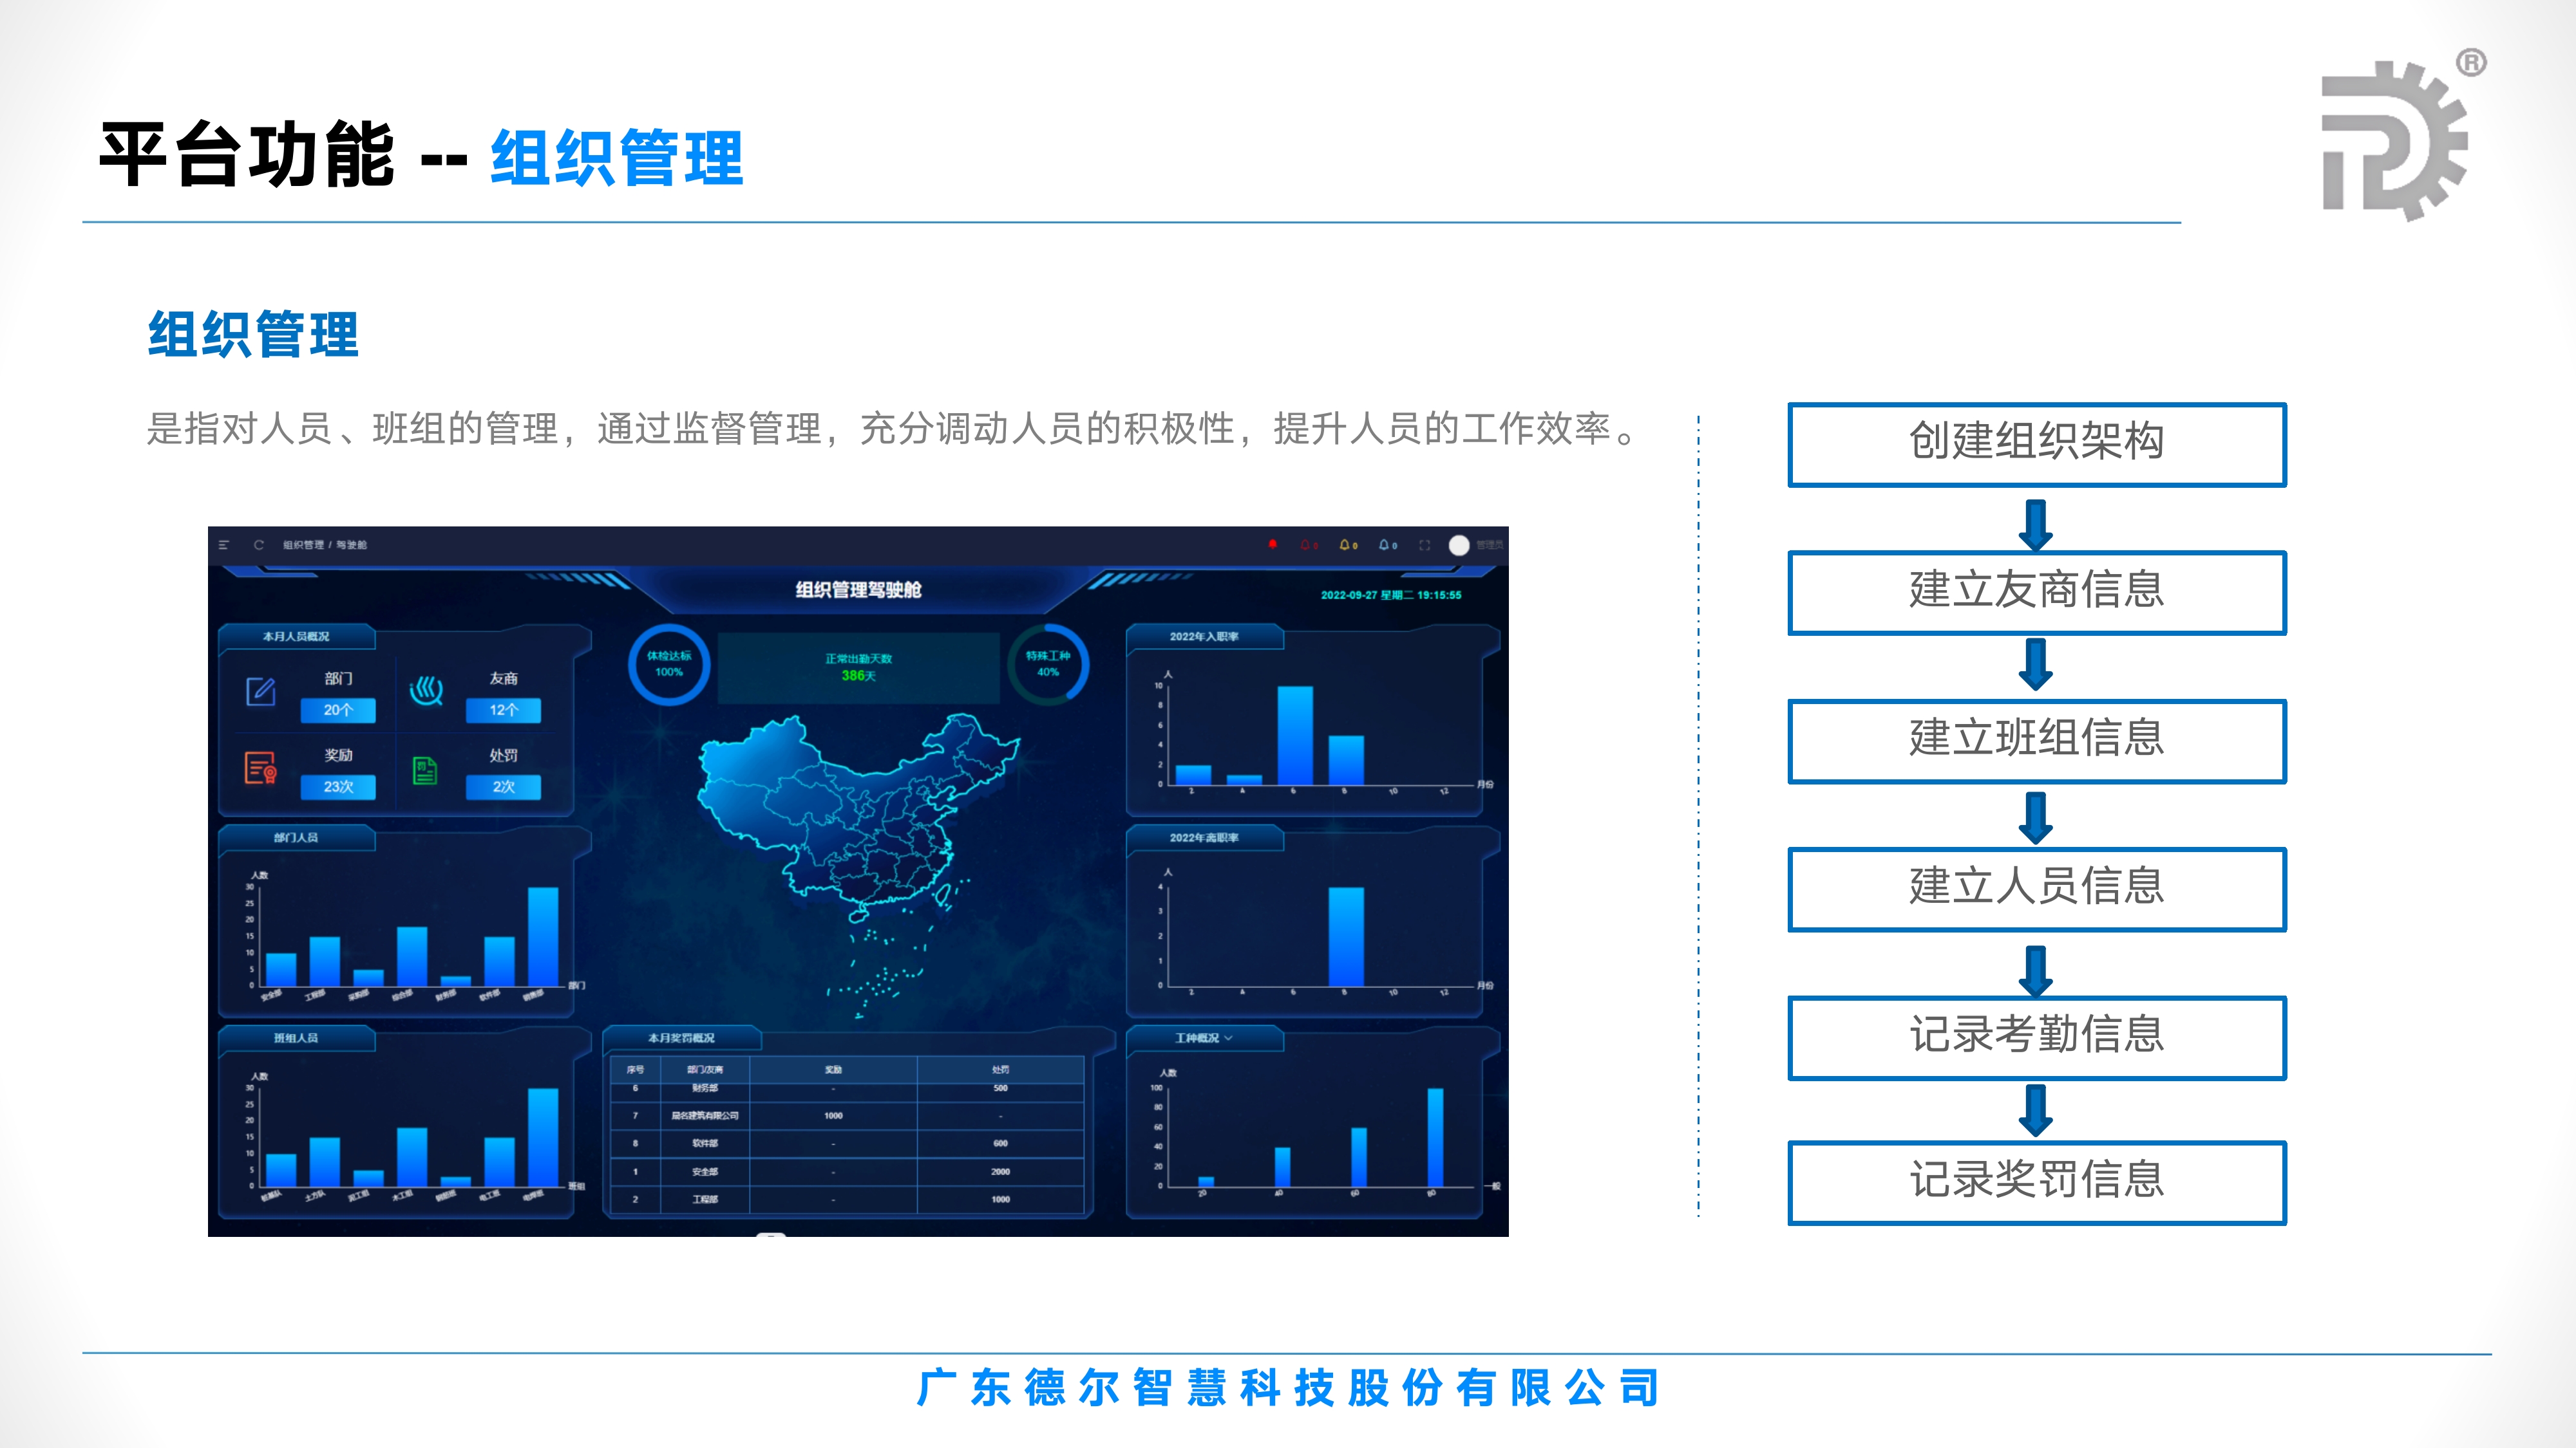Click the 友商 partner icon
The image size is (2576, 1448).
(426, 691)
